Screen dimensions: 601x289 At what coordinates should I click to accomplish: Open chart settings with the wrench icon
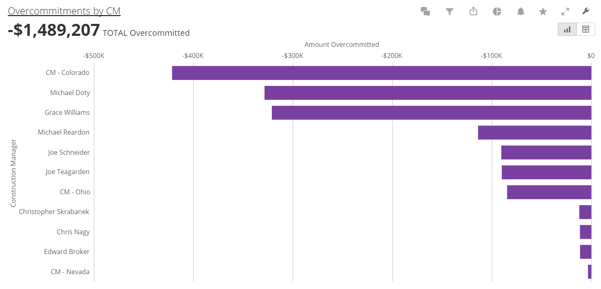586,12
